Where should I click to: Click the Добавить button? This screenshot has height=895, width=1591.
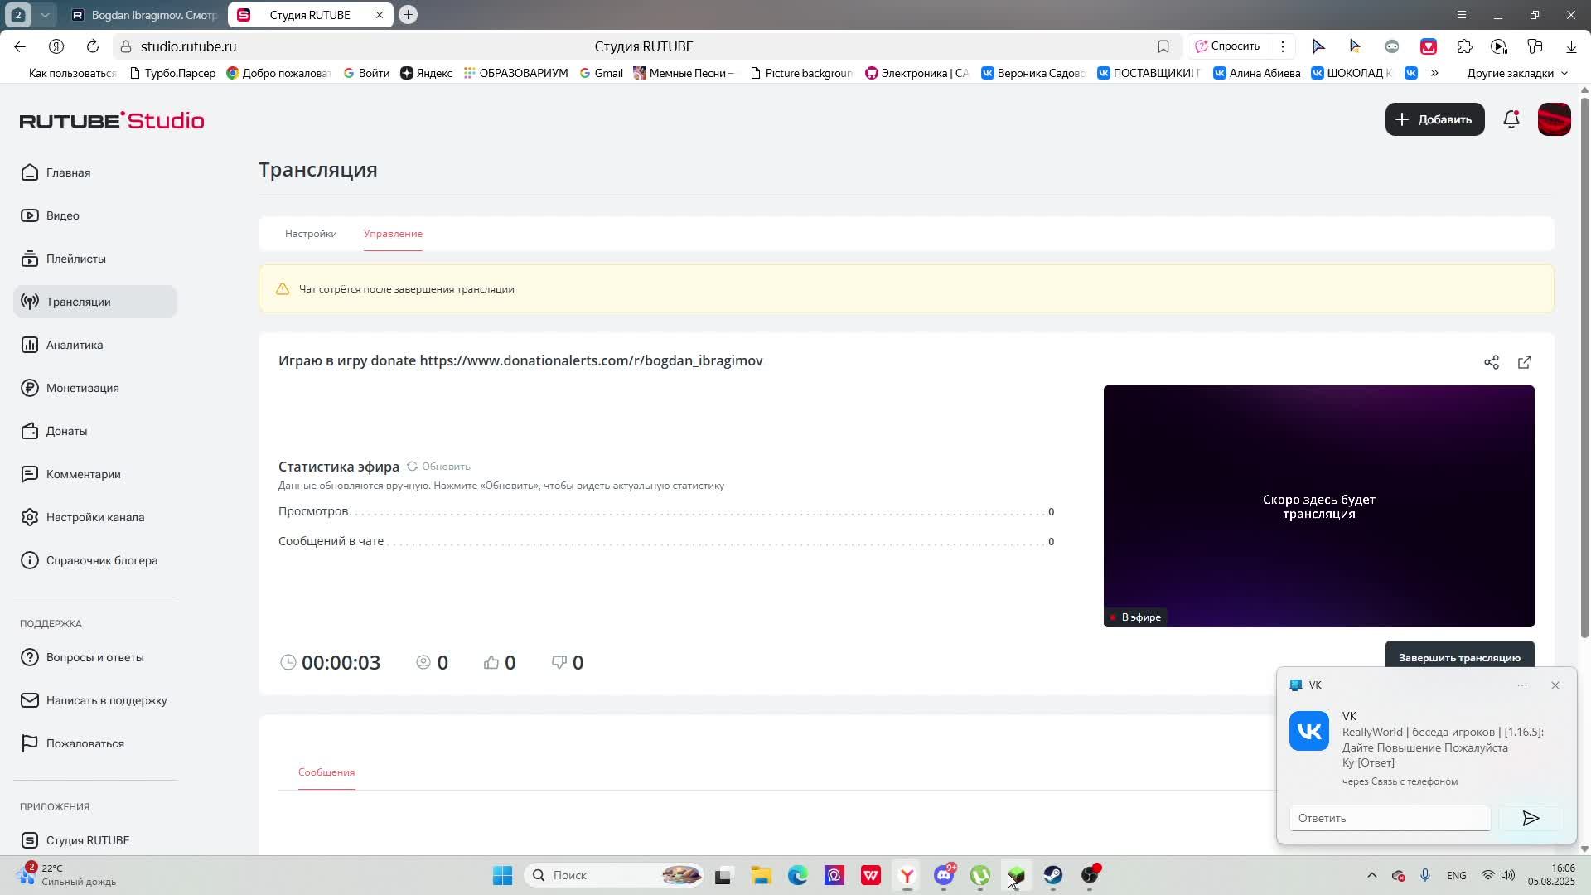coord(1434,119)
